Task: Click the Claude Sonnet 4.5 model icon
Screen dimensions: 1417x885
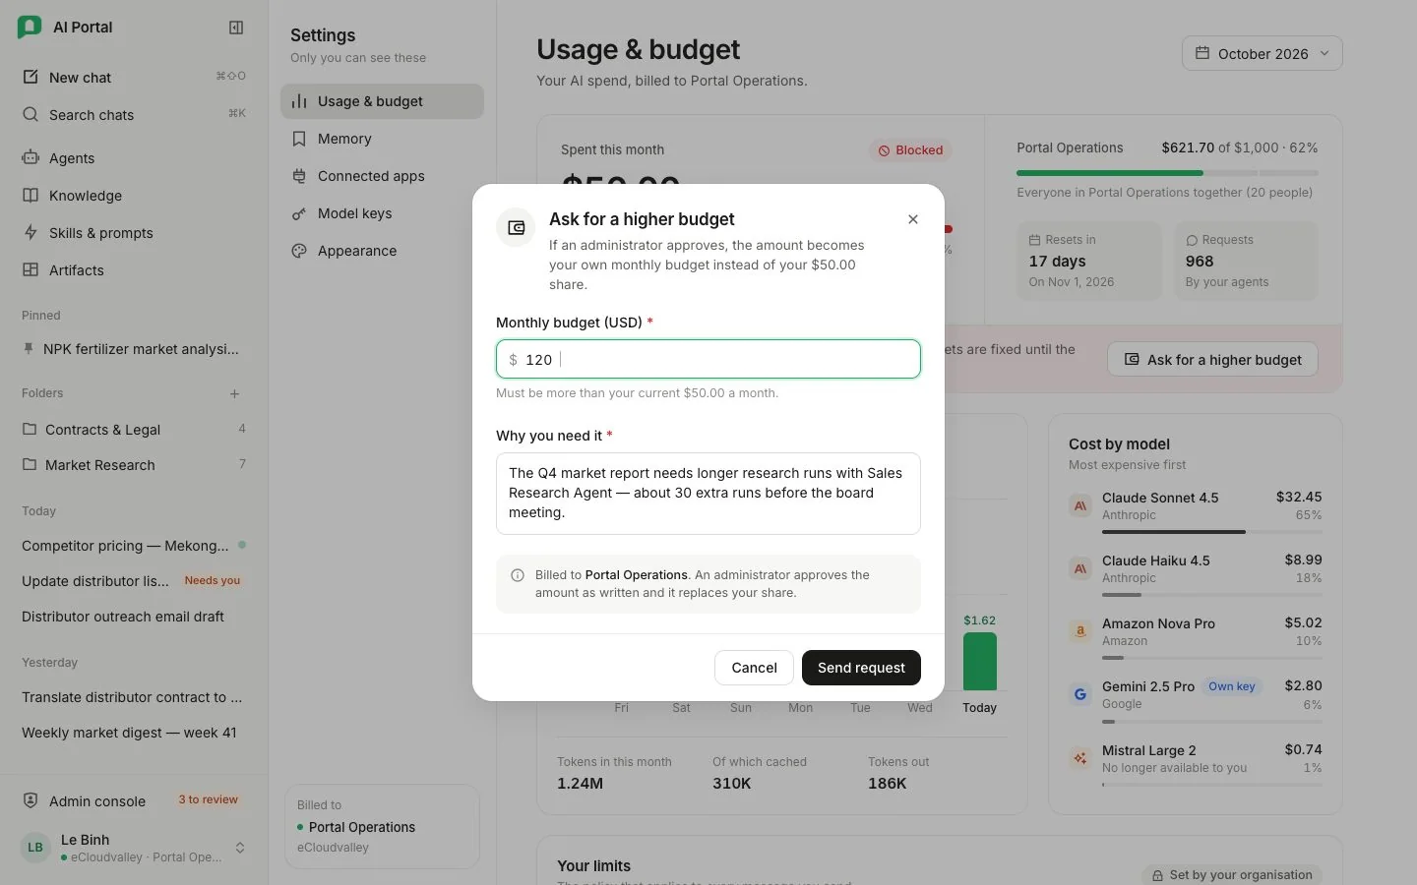Action: coord(1080,505)
